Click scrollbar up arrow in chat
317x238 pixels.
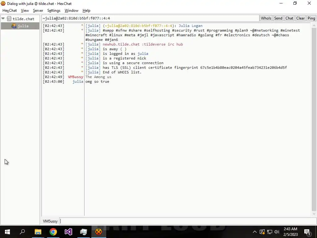click(314, 26)
